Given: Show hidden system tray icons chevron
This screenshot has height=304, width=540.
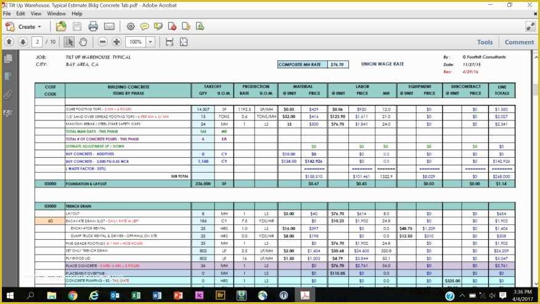Looking at the screenshot, I should pos(462,296).
